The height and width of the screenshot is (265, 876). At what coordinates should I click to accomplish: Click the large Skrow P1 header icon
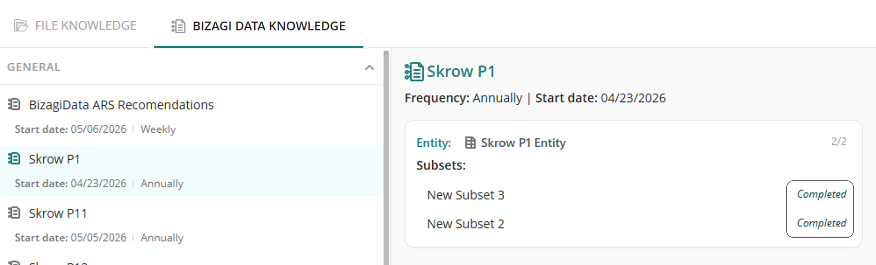click(414, 72)
